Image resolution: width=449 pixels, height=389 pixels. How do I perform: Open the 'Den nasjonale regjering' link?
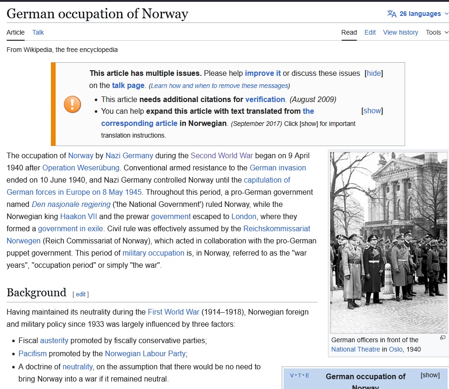(71, 204)
